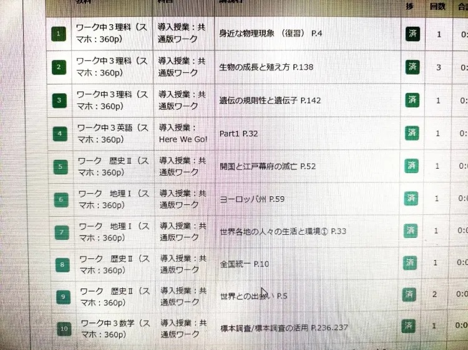Select the number 8 row badge
The height and width of the screenshot is (350, 468).
point(62,264)
